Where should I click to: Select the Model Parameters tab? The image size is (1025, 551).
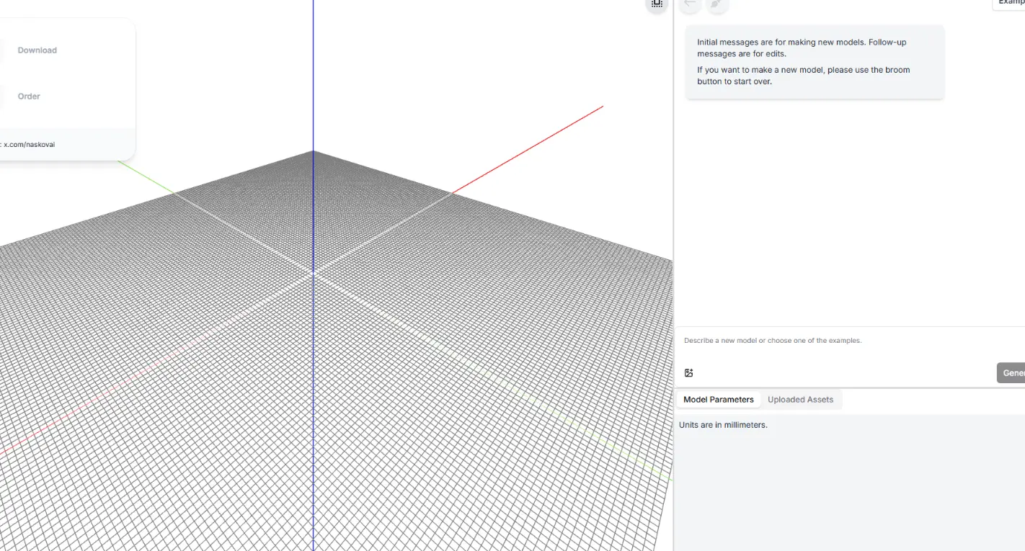point(718,399)
